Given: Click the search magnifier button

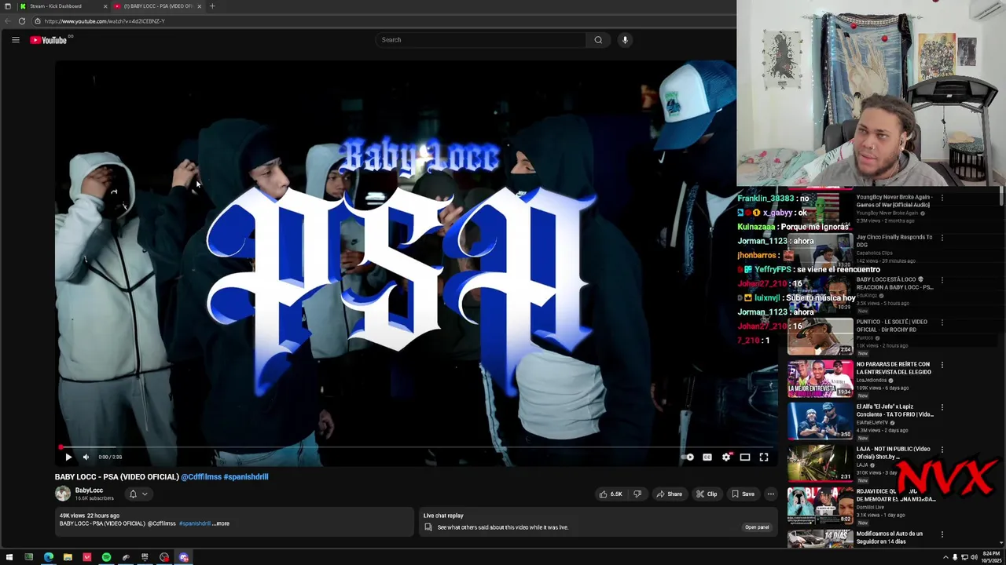Looking at the screenshot, I should 598,40.
